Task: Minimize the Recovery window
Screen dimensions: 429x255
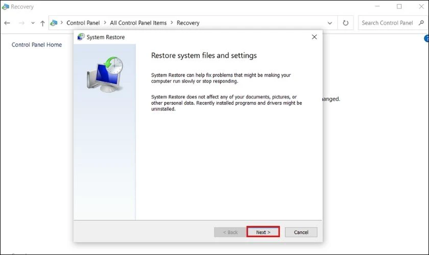Action: [x=377, y=6]
